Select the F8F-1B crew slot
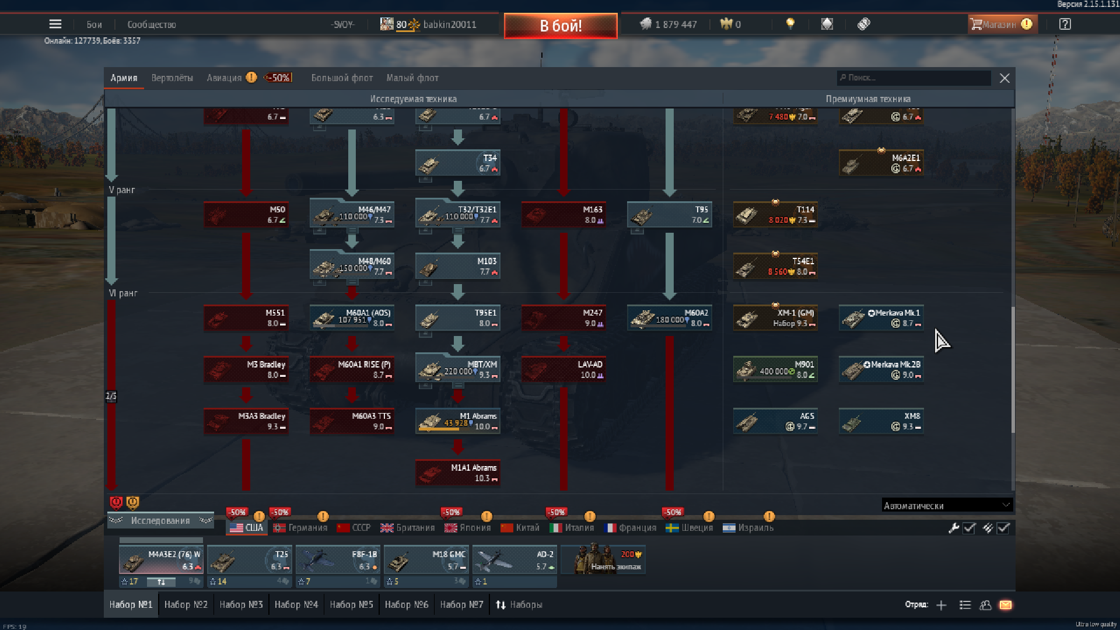The height and width of the screenshot is (630, 1120). pos(338,560)
